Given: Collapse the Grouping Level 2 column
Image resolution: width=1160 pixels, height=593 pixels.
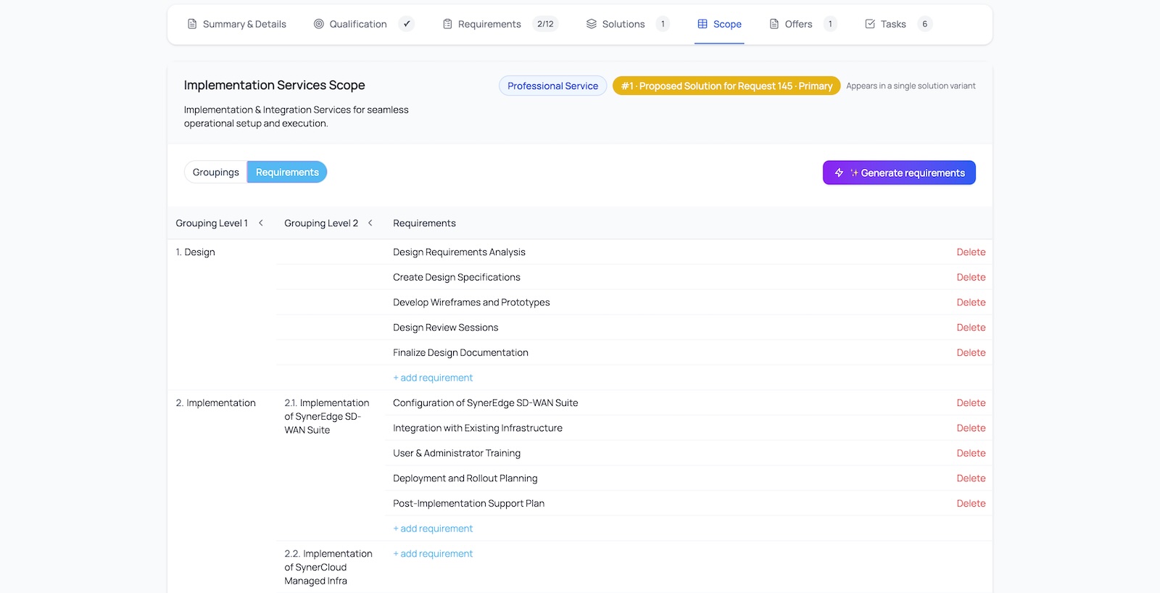Looking at the screenshot, I should tap(370, 223).
